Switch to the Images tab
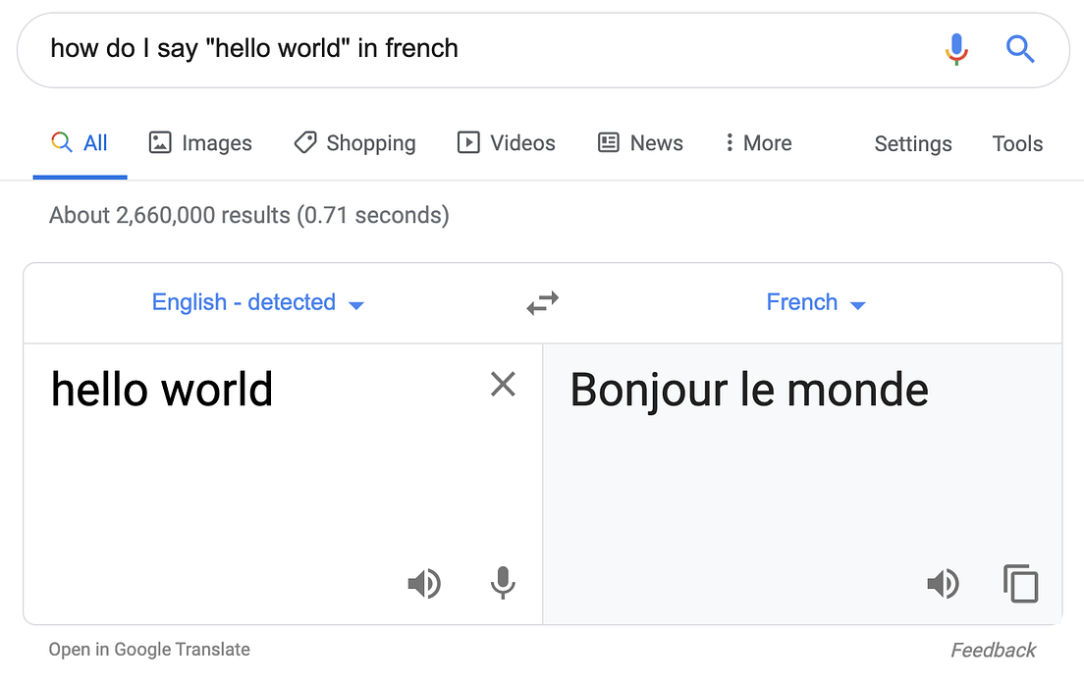Screen dimensions: 1084x684 click(x=200, y=143)
